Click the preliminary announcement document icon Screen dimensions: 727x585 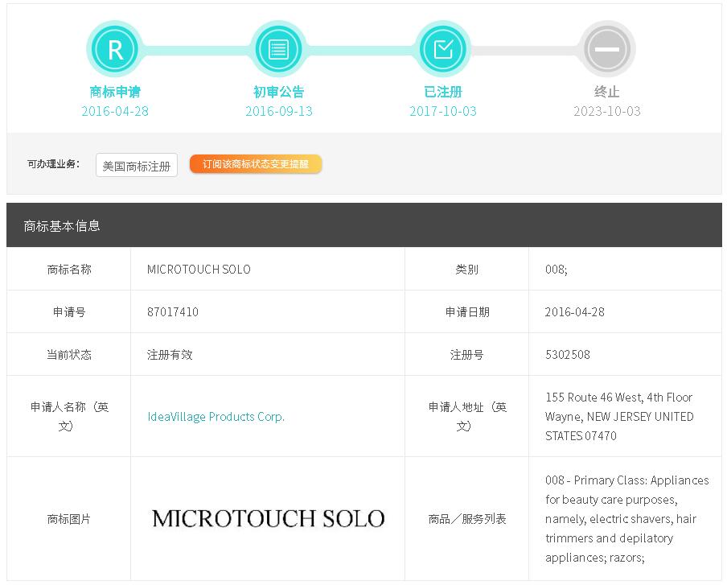[278, 50]
